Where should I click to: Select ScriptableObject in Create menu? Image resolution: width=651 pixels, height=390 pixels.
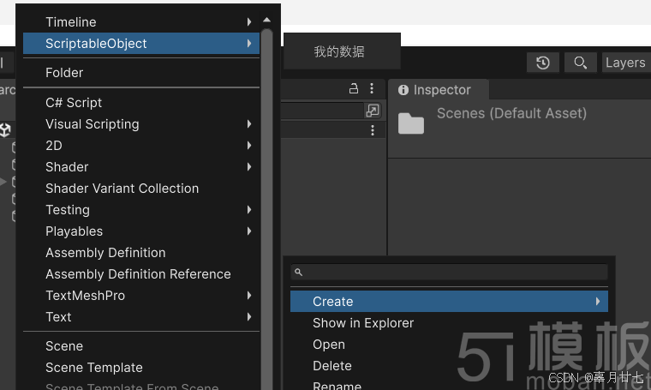pyautogui.click(x=141, y=43)
